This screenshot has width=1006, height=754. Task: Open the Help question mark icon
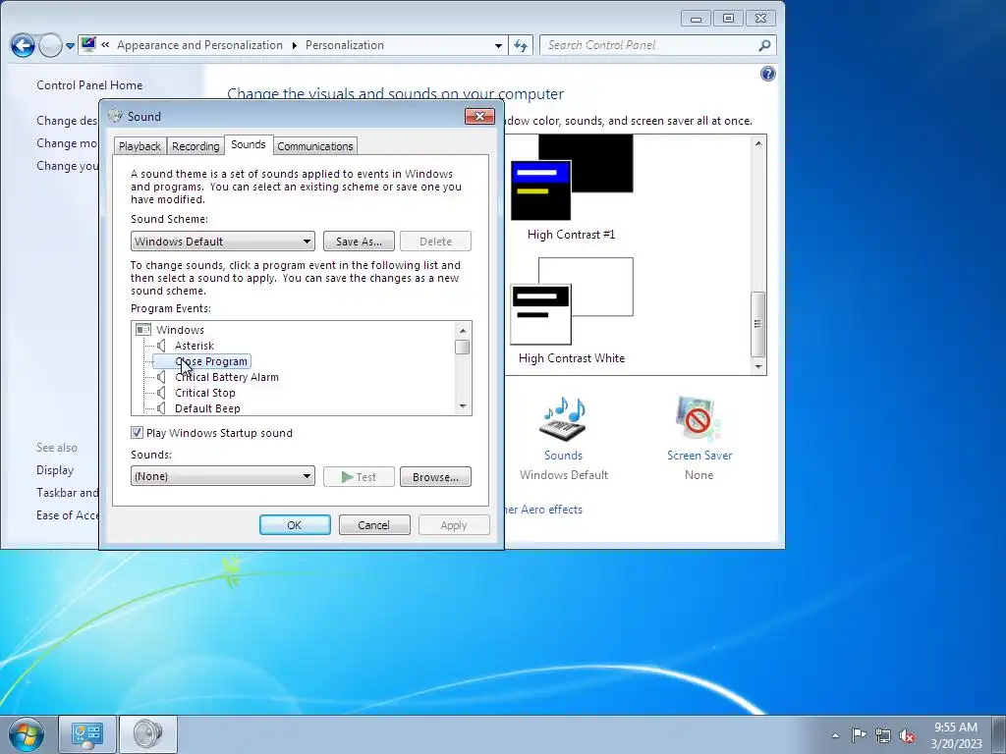[x=767, y=74]
